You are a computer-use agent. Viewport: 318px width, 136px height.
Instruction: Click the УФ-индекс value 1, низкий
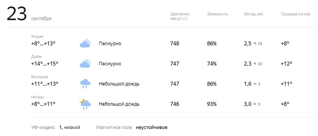69,127
